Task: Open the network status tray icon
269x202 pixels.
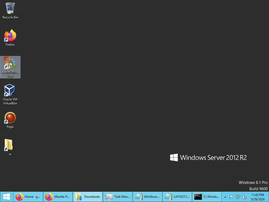Action: [238, 197]
